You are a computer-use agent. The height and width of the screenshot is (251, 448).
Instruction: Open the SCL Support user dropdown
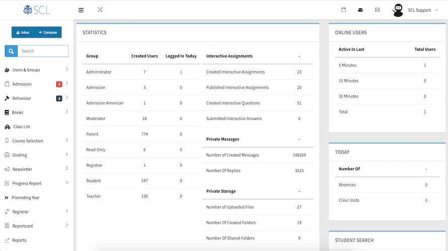pos(423,10)
